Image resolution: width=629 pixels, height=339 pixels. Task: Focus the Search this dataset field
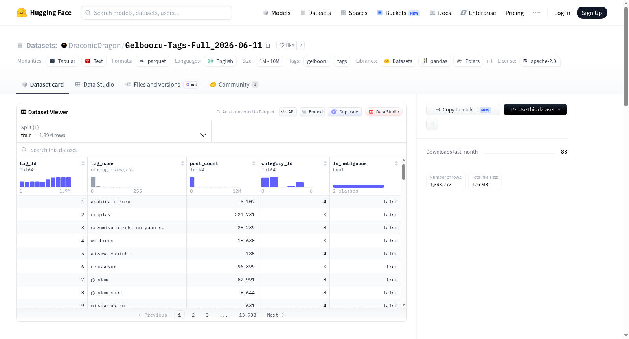tap(212, 150)
